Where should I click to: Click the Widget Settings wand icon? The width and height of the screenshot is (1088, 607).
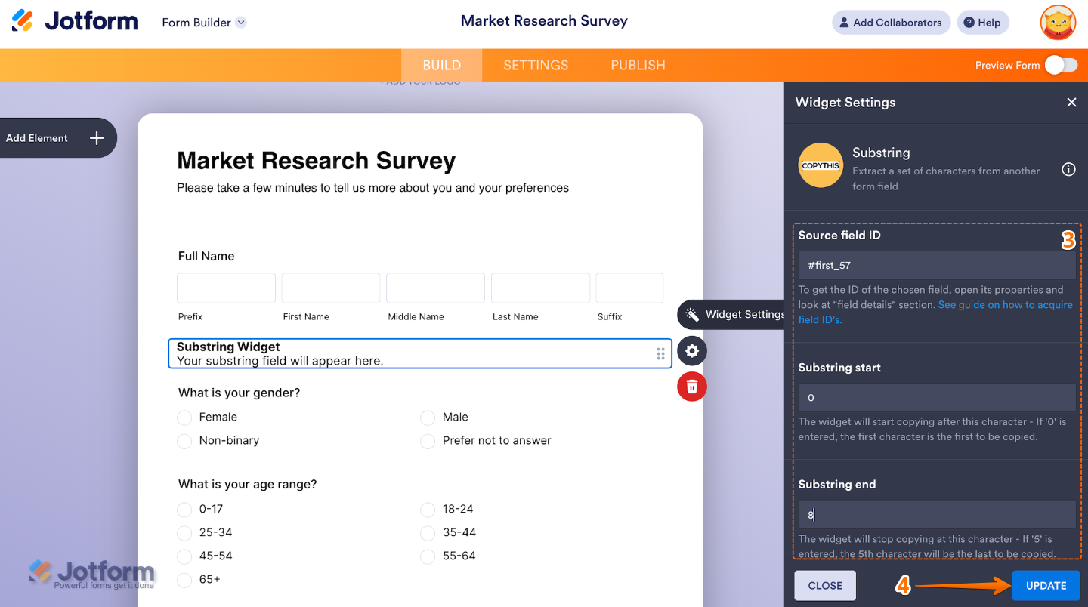tap(691, 315)
